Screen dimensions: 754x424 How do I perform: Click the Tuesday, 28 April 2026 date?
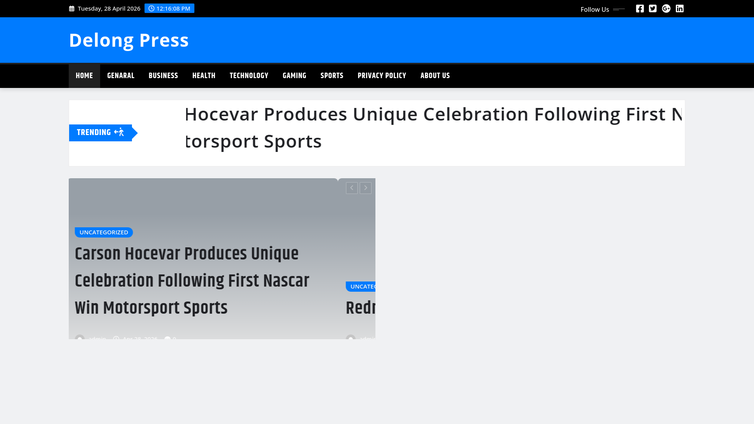point(109,9)
